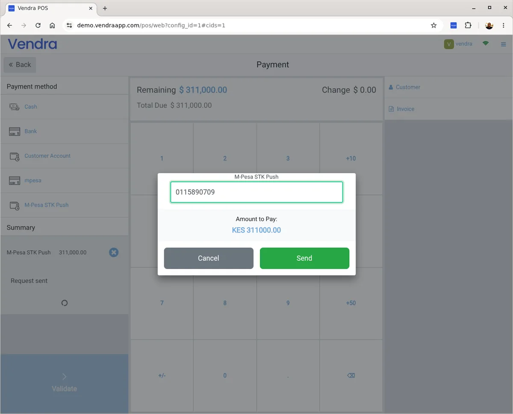Click the browser forward arrow
This screenshot has height=414, width=513.
[24, 25]
